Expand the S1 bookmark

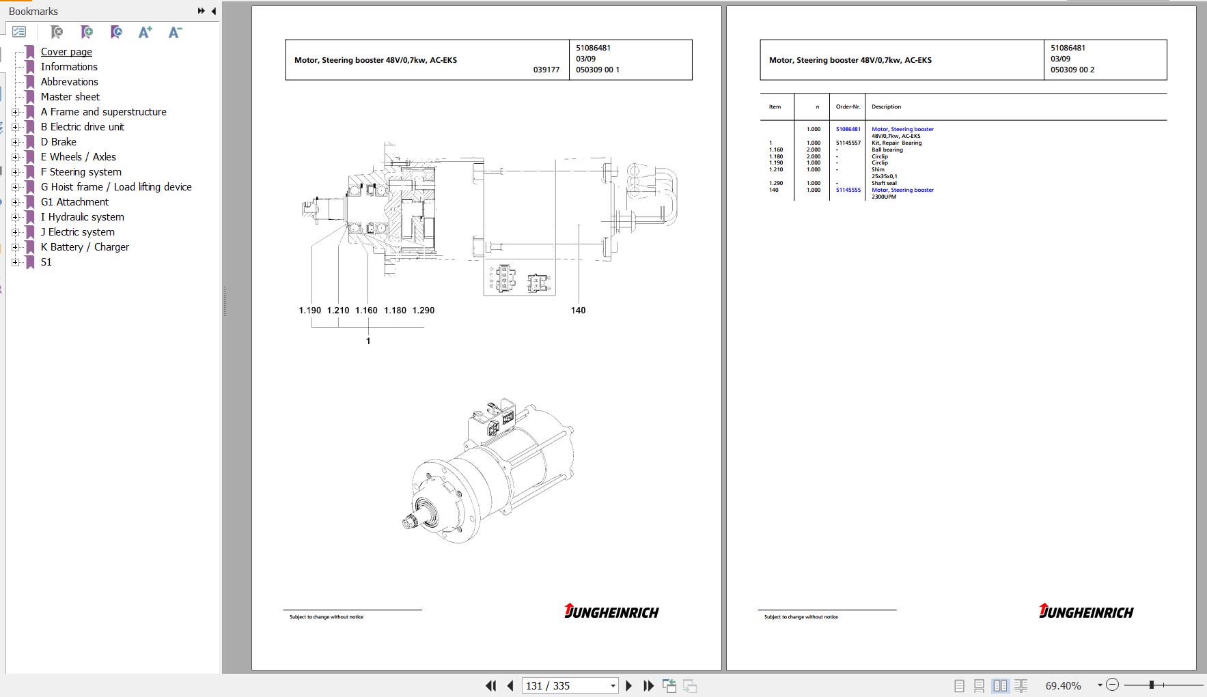pyautogui.click(x=15, y=262)
